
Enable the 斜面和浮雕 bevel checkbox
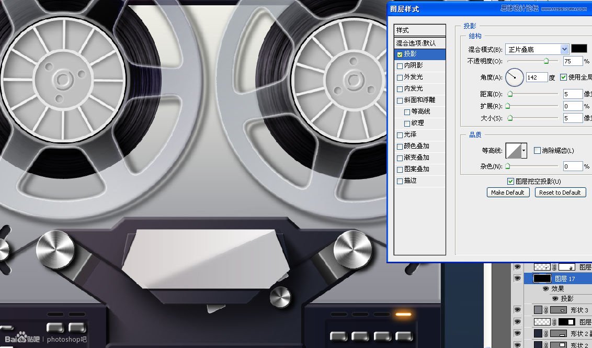[x=400, y=100]
